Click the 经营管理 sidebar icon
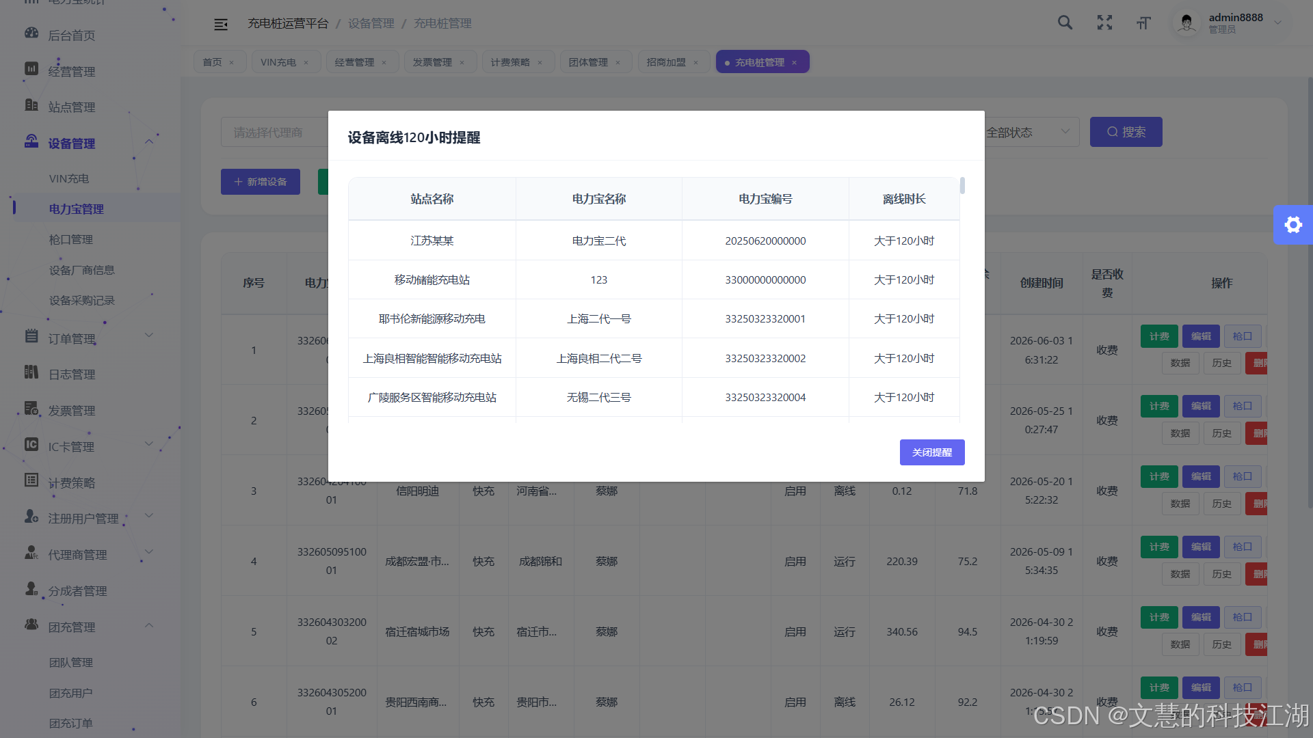Screen dimensions: 1313x738 click(31, 69)
